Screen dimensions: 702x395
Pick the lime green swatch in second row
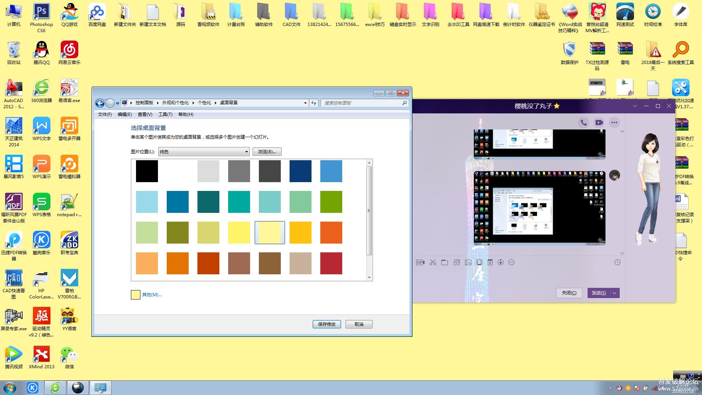tap(331, 202)
